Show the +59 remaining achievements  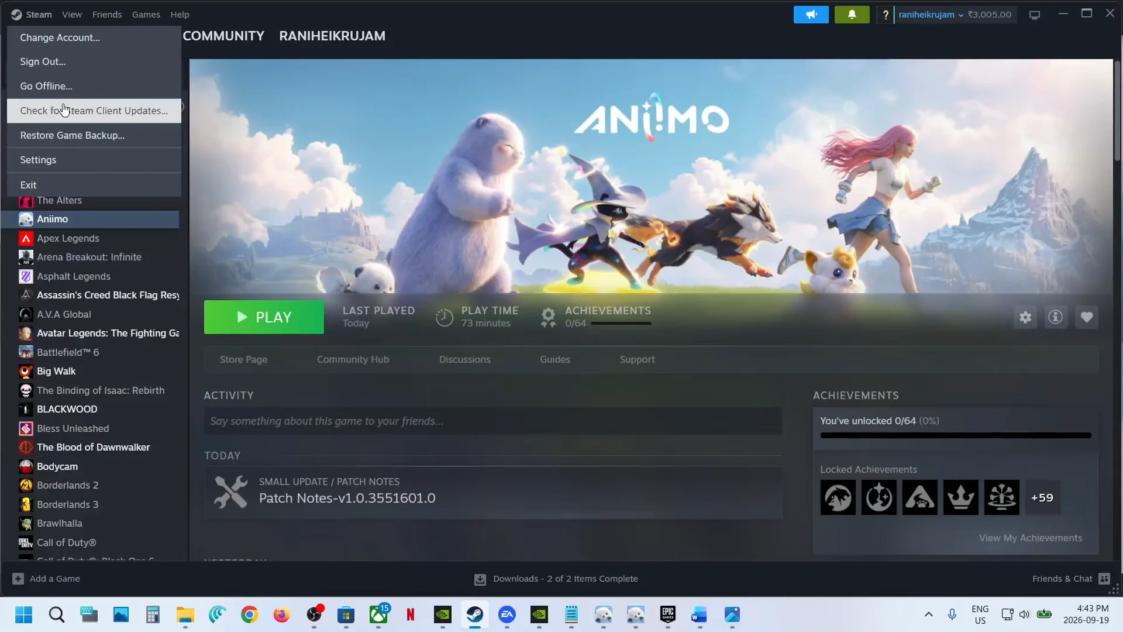pyautogui.click(x=1042, y=497)
